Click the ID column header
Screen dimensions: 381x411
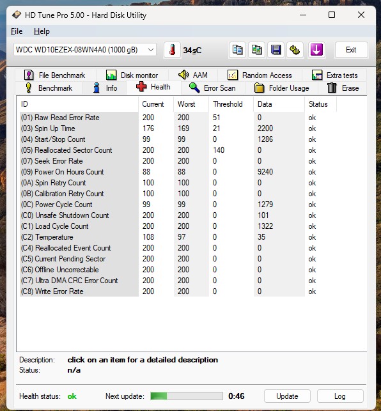77,104
